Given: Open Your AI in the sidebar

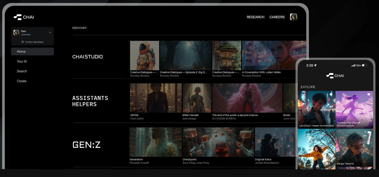Looking at the screenshot, I should click(x=22, y=61).
